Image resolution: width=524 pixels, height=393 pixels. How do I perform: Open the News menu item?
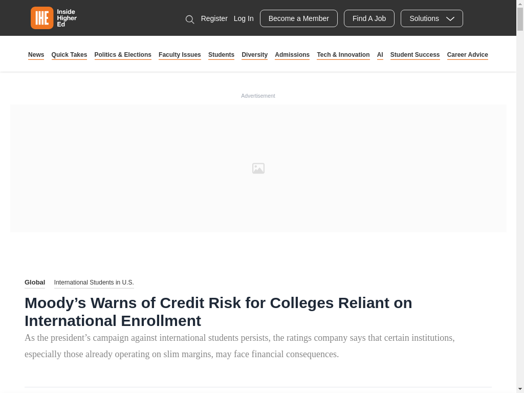tap(36, 55)
